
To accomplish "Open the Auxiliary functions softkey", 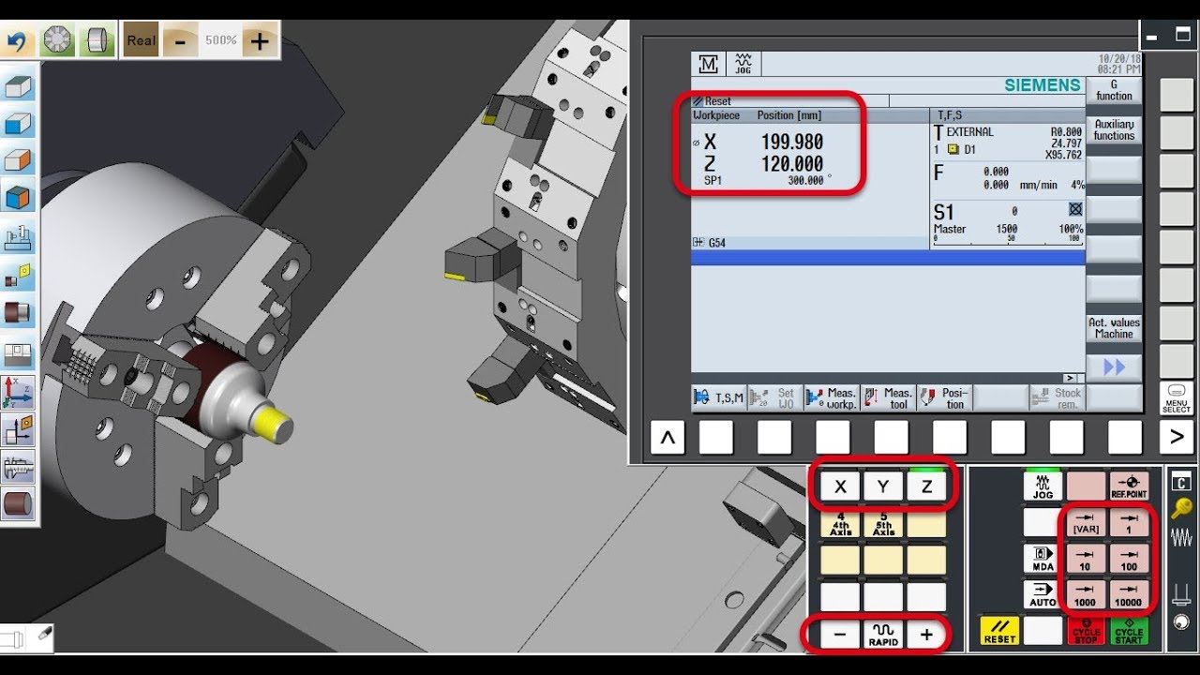I will [1114, 130].
